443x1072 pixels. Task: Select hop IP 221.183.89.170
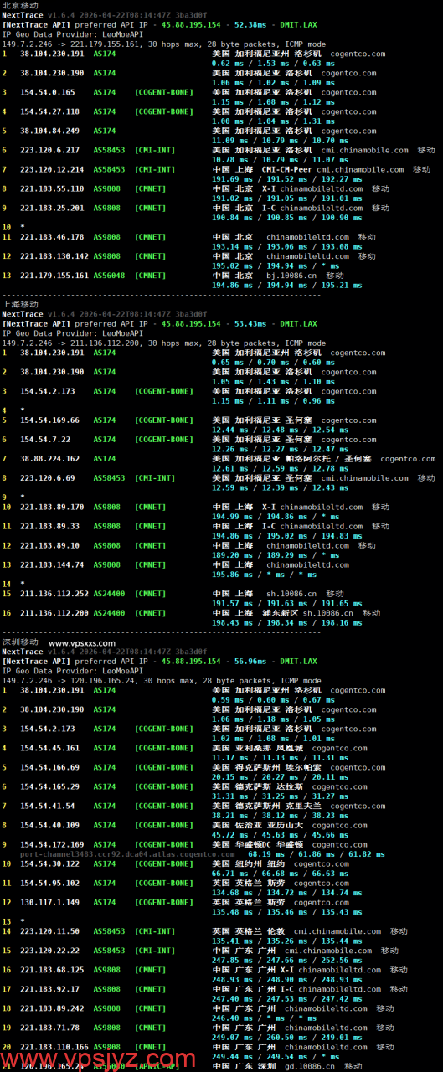pos(52,507)
